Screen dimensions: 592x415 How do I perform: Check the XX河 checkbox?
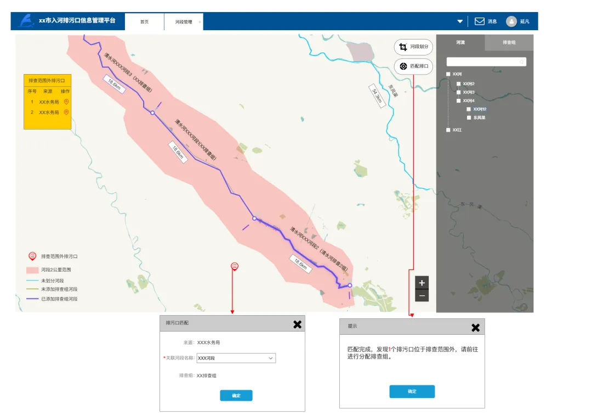pyautogui.click(x=448, y=74)
